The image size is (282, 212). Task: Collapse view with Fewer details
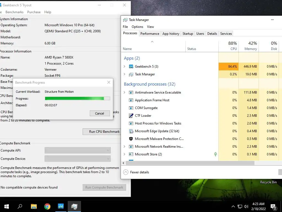[136, 172]
